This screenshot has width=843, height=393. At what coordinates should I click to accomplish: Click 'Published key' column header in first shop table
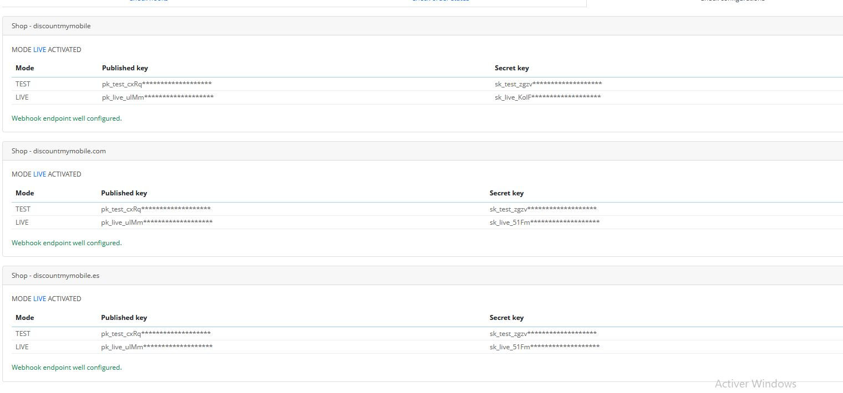click(x=125, y=68)
